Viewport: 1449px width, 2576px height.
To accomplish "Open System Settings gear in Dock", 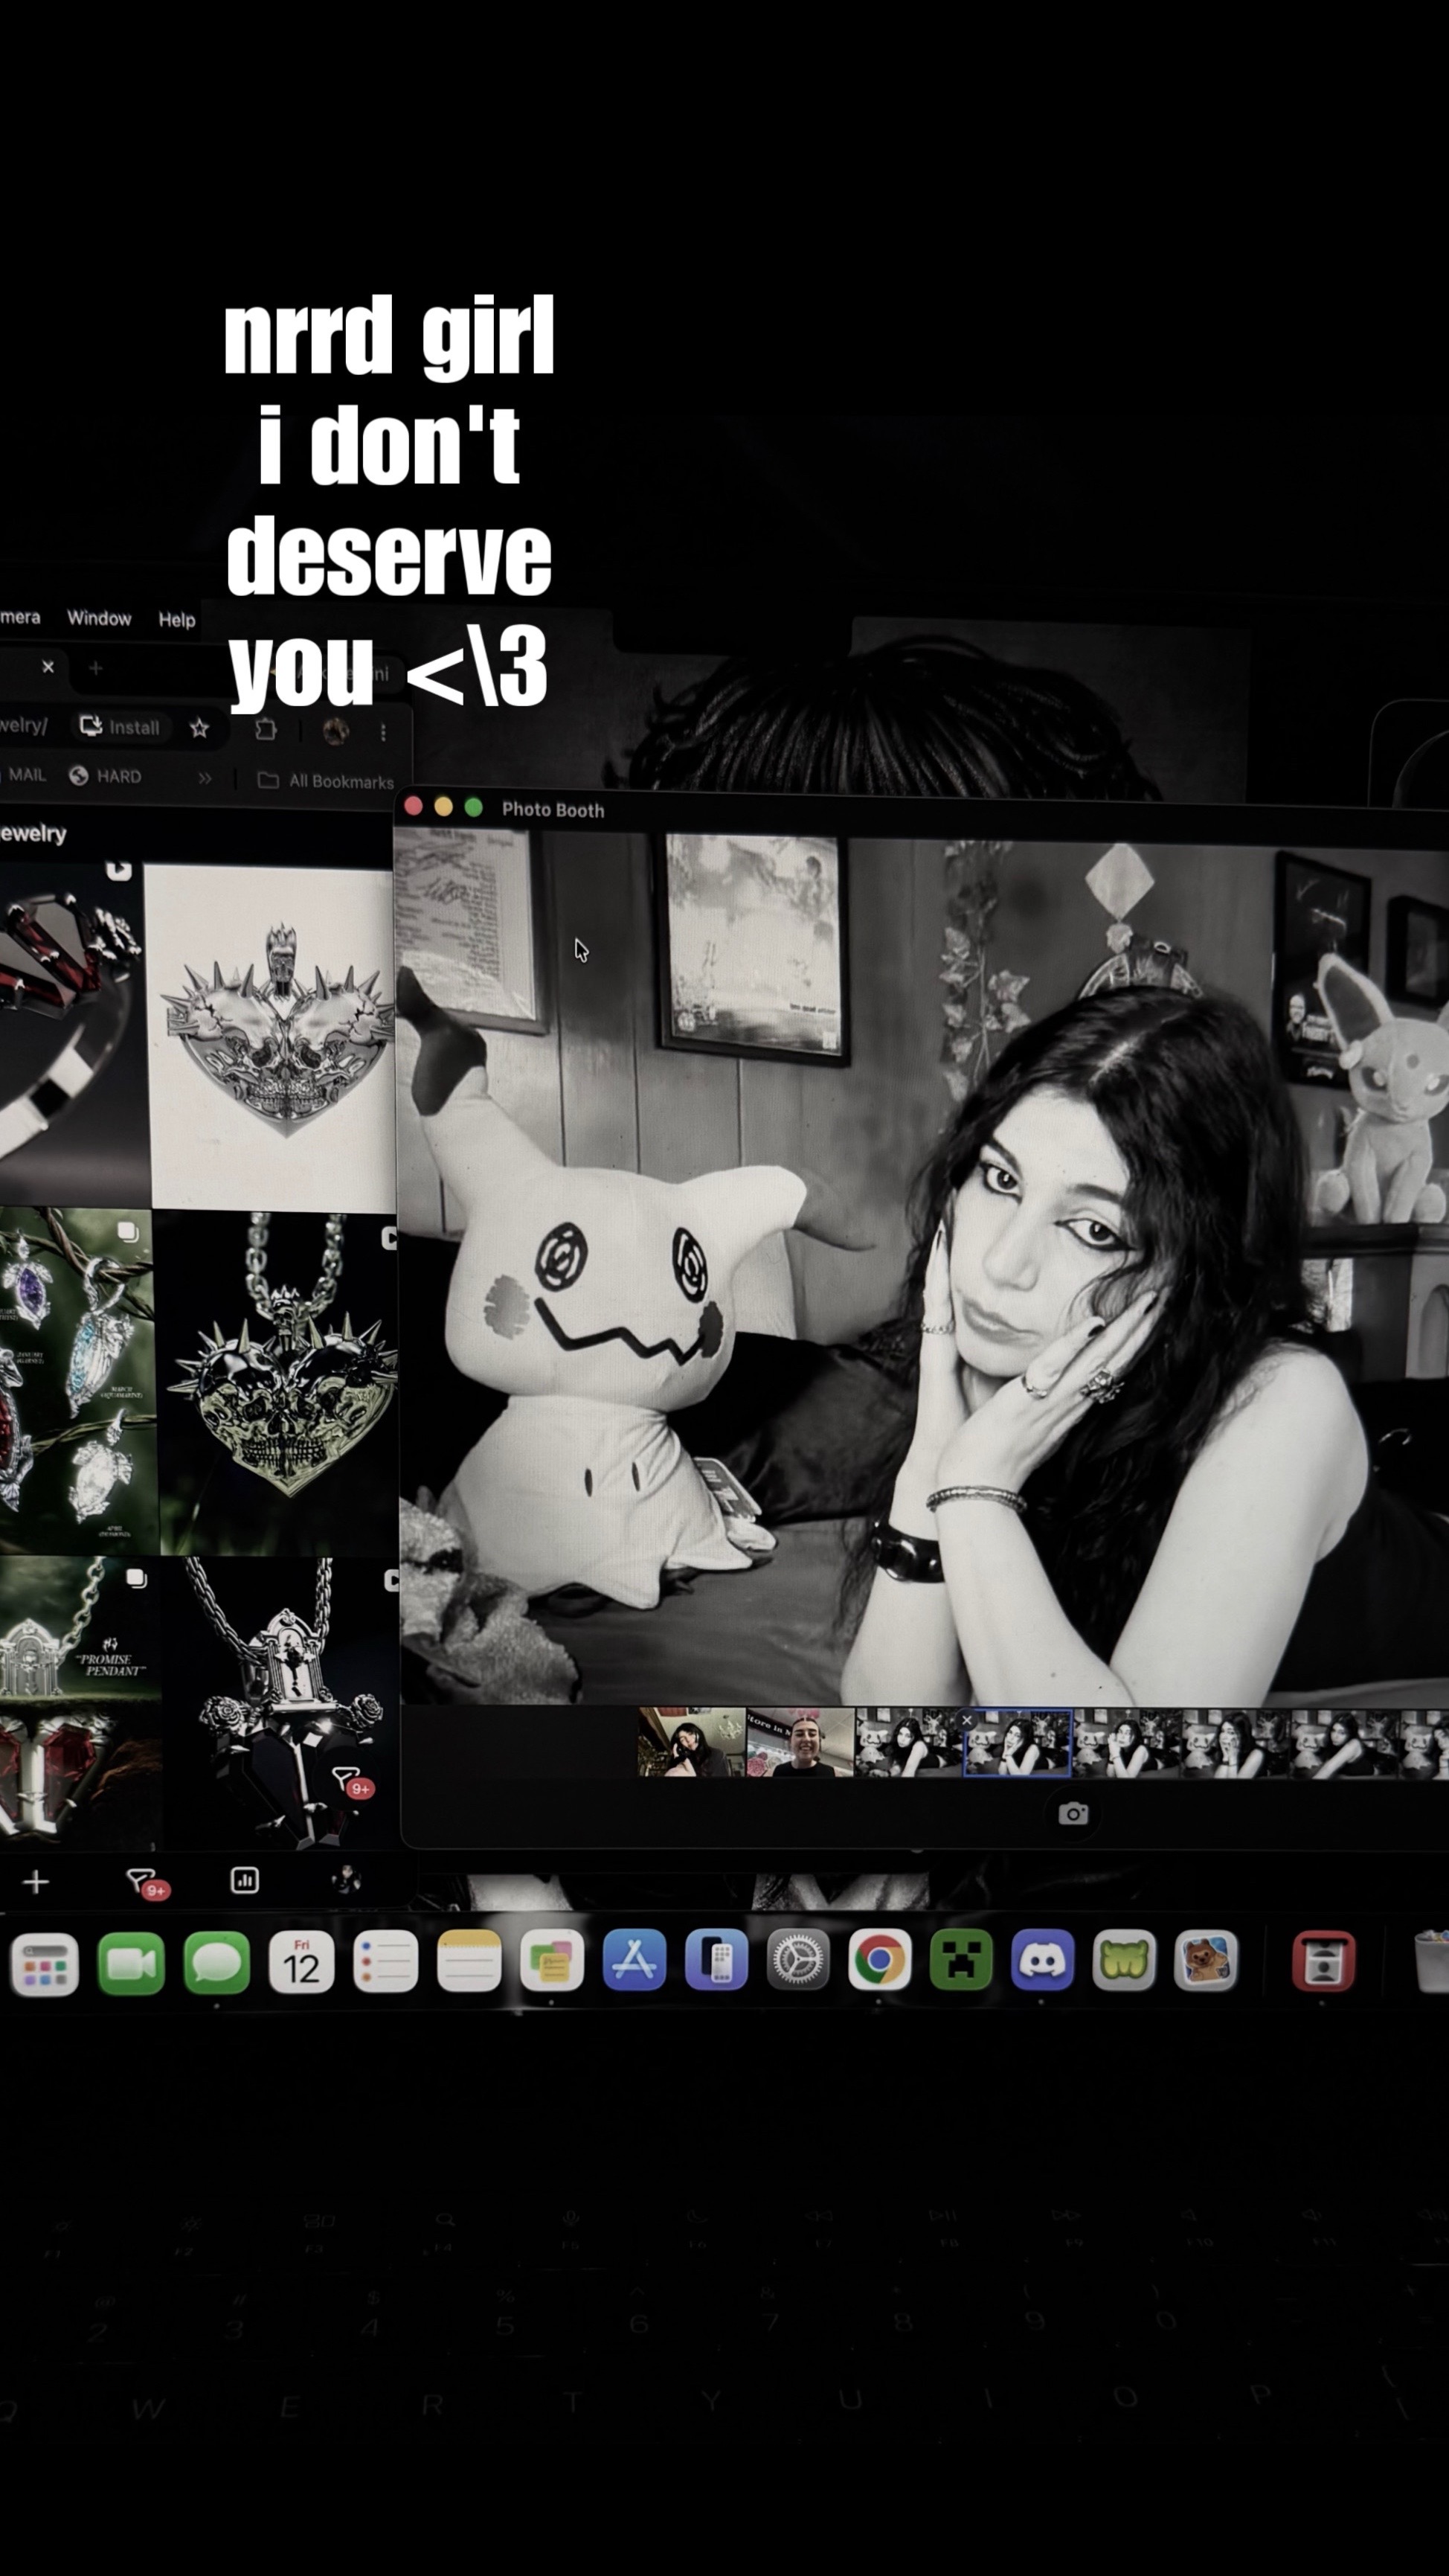I will (x=798, y=1960).
